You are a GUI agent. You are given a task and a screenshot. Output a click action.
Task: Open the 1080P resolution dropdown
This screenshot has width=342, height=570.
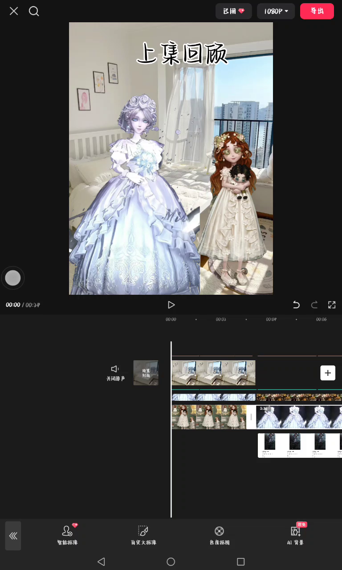276,11
